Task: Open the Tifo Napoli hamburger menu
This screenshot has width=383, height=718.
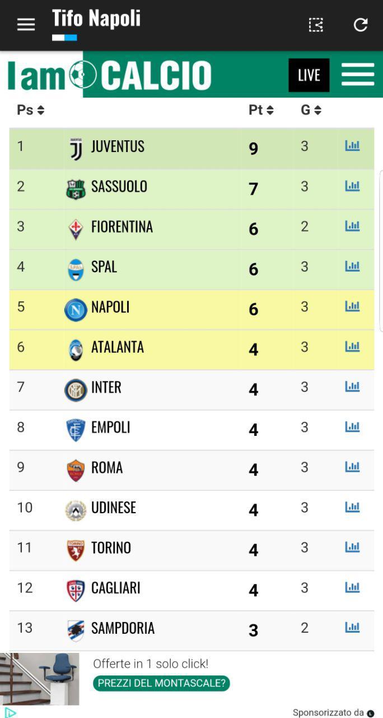Action: point(26,25)
